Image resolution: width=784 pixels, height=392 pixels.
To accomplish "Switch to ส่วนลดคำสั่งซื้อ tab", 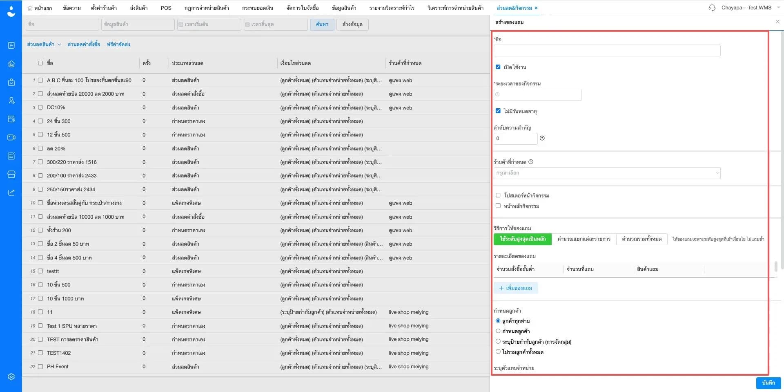I will [x=84, y=44].
